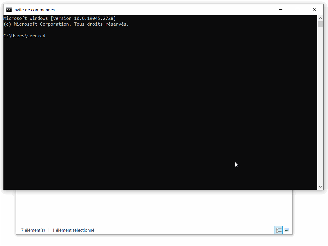Click the "C:\Users\sere>" prompt path
328x246 pixels.
pyautogui.click(x=21, y=36)
